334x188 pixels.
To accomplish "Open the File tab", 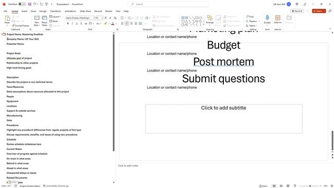I will pos(5,11).
